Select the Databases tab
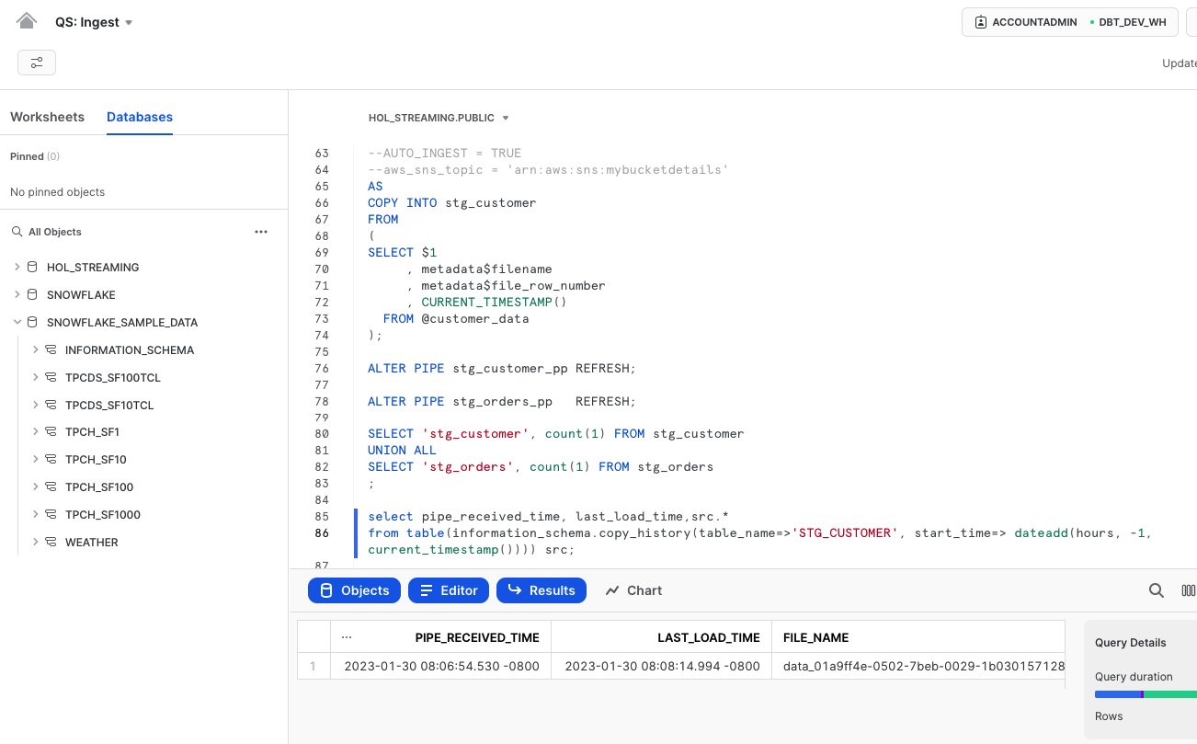1197x744 pixels. pos(140,117)
